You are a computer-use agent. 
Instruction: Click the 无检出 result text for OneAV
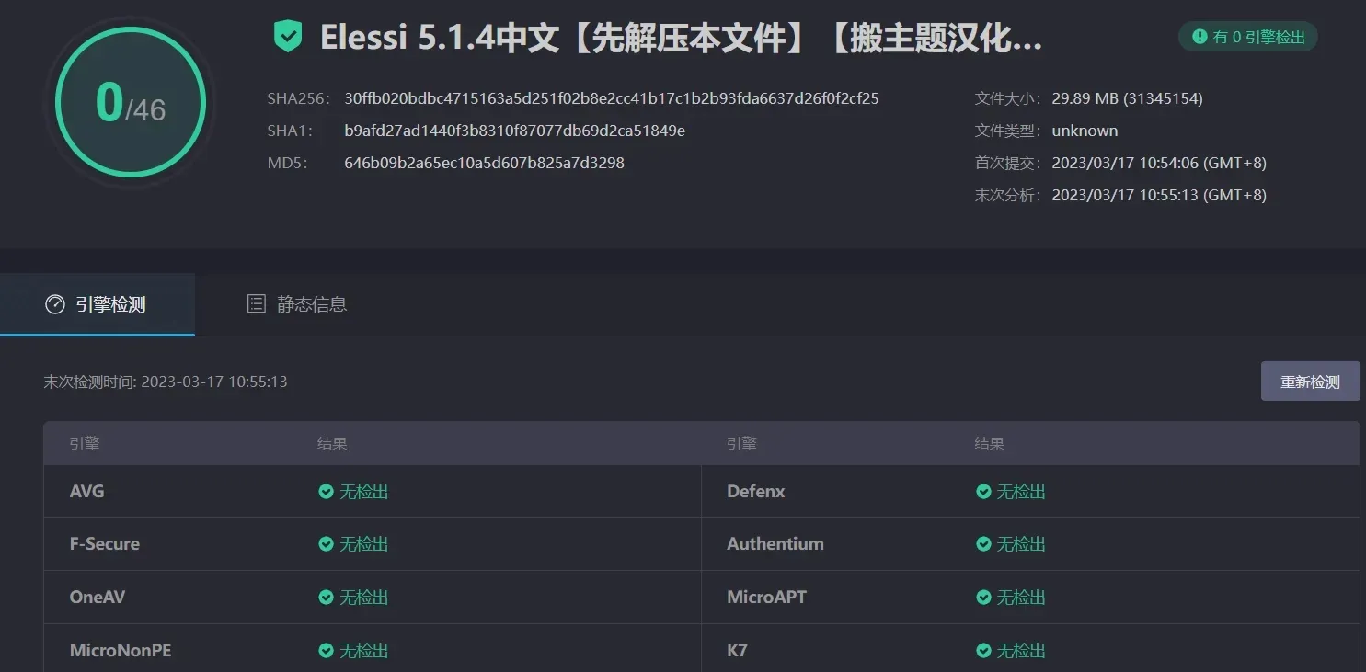[364, 598]
